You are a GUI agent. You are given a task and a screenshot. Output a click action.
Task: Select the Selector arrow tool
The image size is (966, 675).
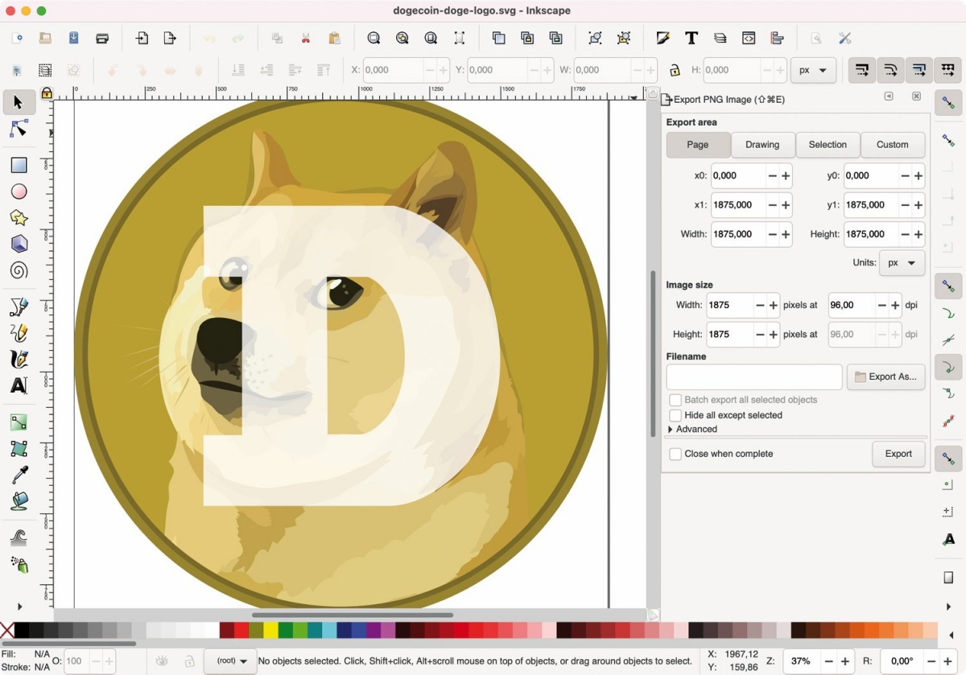[19, 102]
